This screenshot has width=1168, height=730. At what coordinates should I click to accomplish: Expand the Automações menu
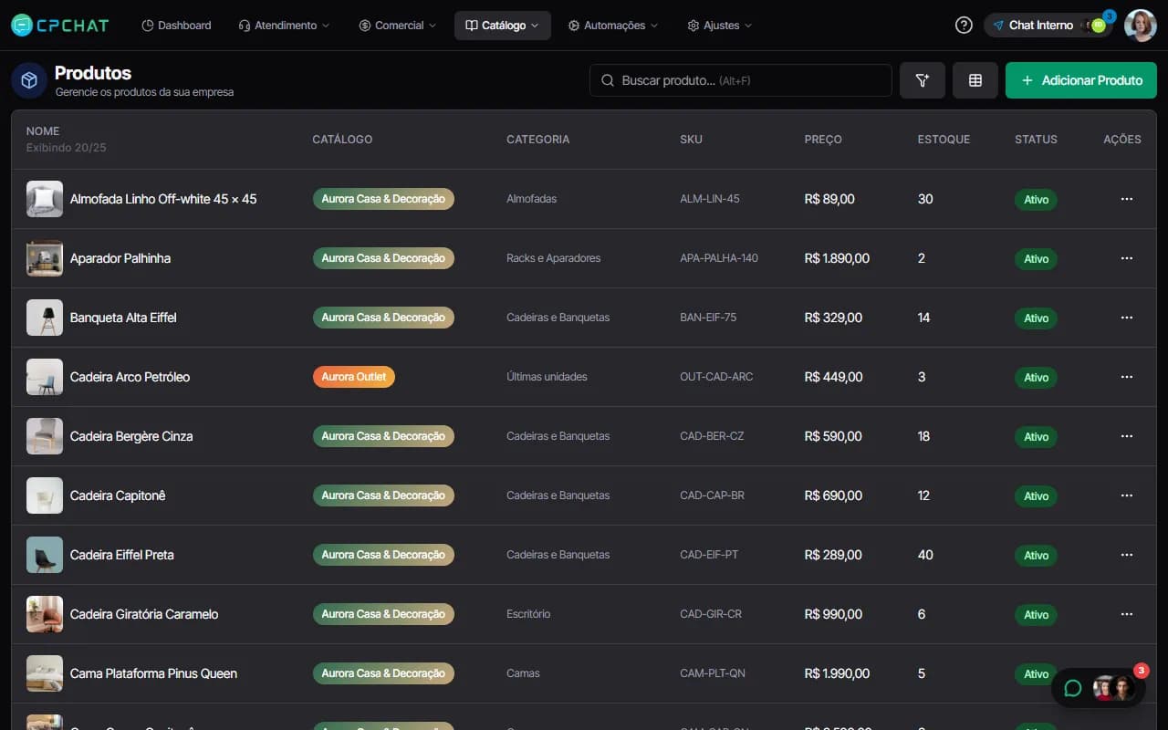[x=613, y=26]
